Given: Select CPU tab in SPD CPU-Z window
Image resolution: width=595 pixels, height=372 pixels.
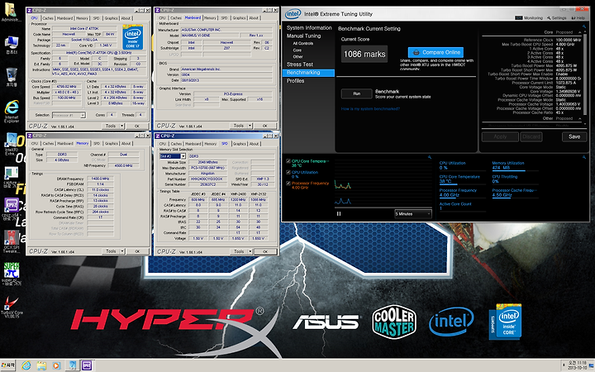Looking at the screenshot, I should [x=163, y=144].
